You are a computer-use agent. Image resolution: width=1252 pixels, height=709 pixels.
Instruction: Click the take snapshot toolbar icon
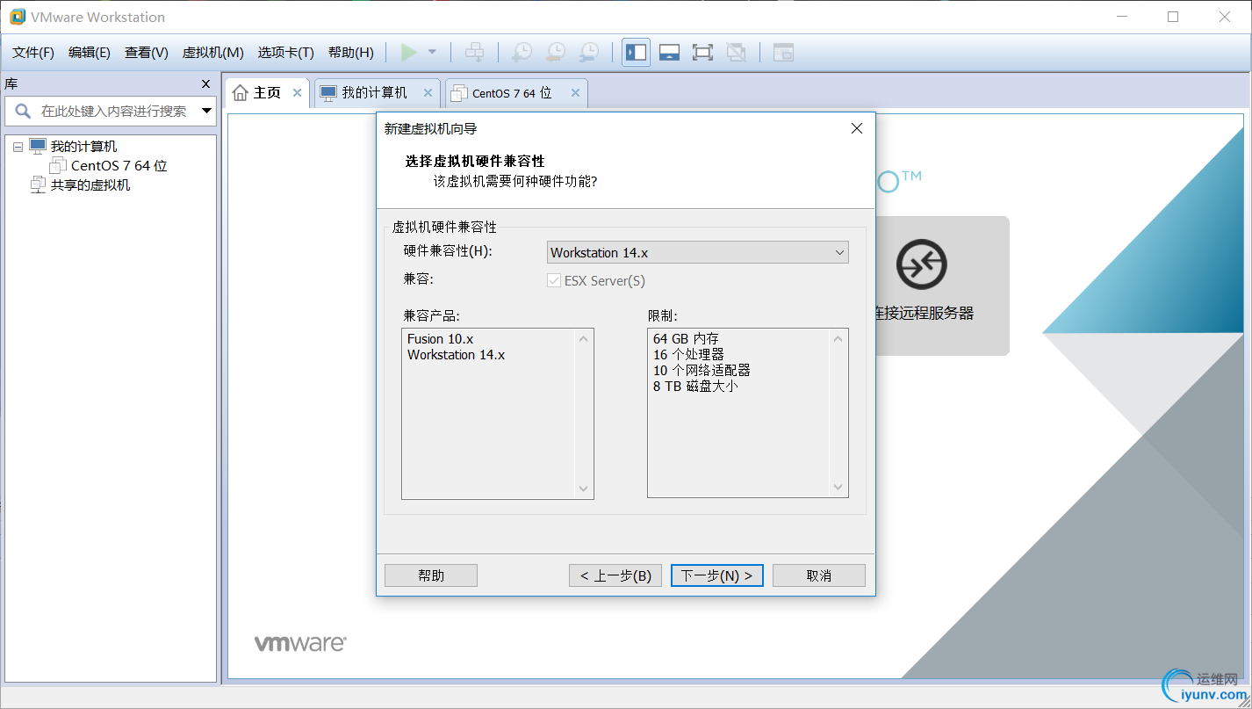522,53
